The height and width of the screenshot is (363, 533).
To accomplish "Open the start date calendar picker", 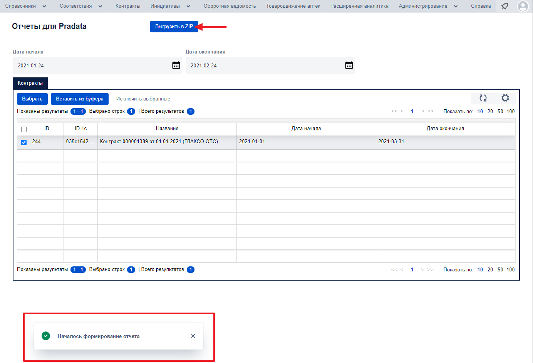I will click(176, 65).
